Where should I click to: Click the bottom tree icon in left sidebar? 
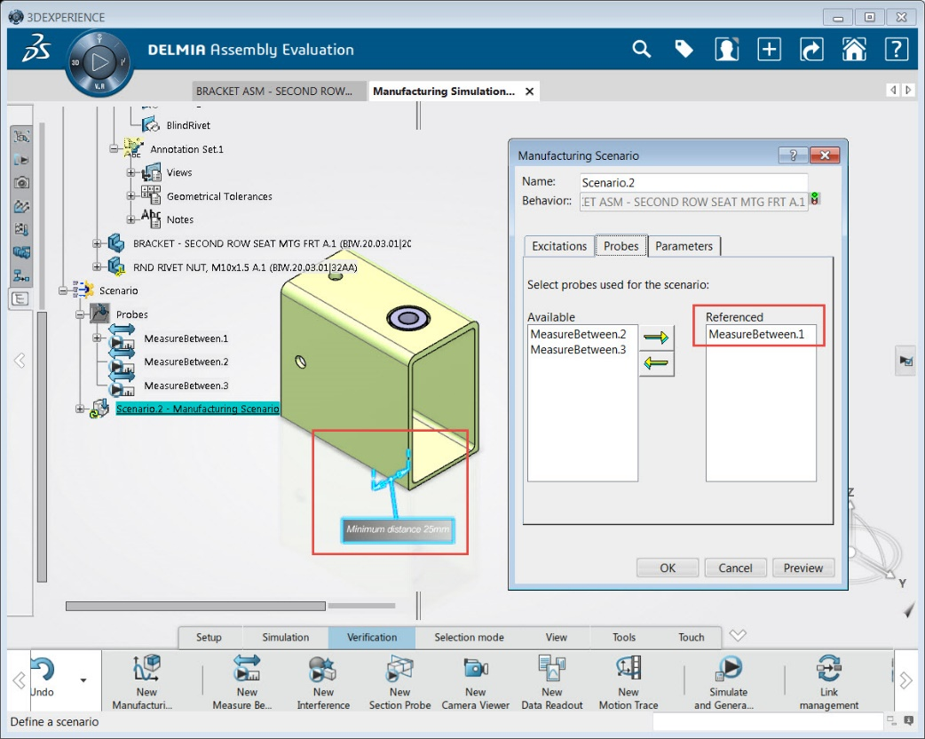tap(20, 298)
